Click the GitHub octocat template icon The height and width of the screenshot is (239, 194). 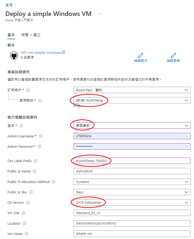coord(14,55)
